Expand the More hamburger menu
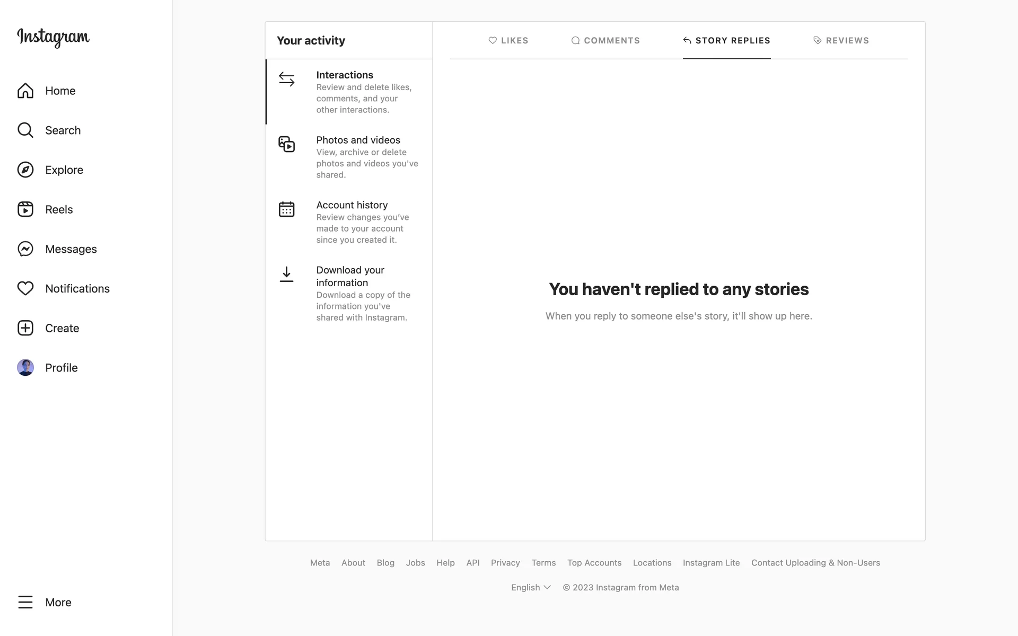Image resolution: width=1018 pixels, height=636 pixels. coord(25,602)
